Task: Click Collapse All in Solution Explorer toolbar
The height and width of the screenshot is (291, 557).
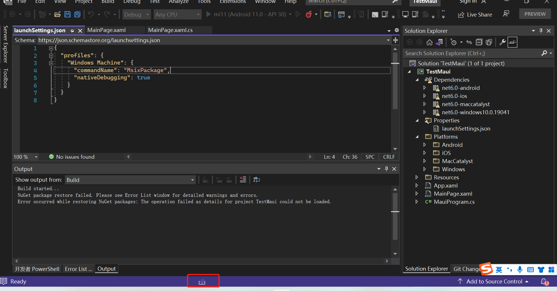Action: (x=479, y=42)
